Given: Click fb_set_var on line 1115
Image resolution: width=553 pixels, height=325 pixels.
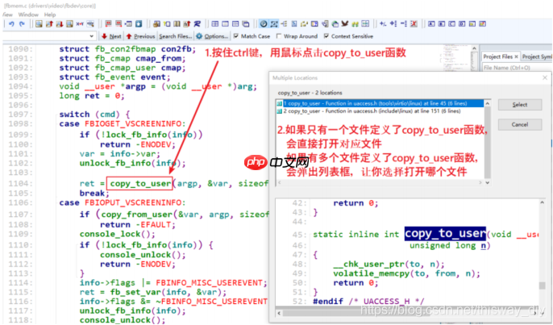Looking at the screenshot, I should tap(135, 292).
